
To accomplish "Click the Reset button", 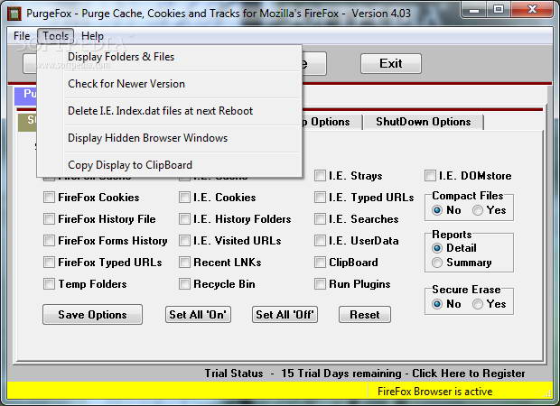I will pos(365,315).
